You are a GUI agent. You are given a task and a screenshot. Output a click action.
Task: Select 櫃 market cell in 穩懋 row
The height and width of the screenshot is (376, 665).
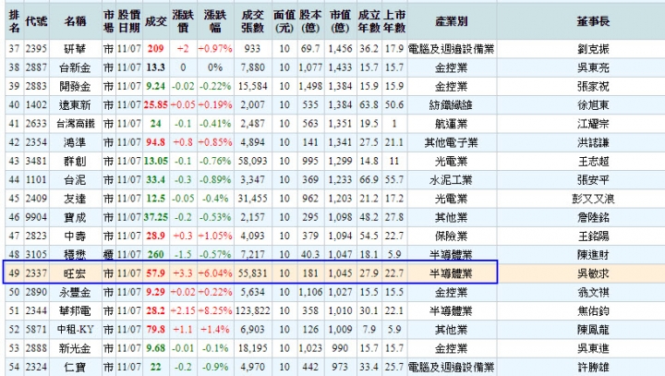tap(109, 254)
